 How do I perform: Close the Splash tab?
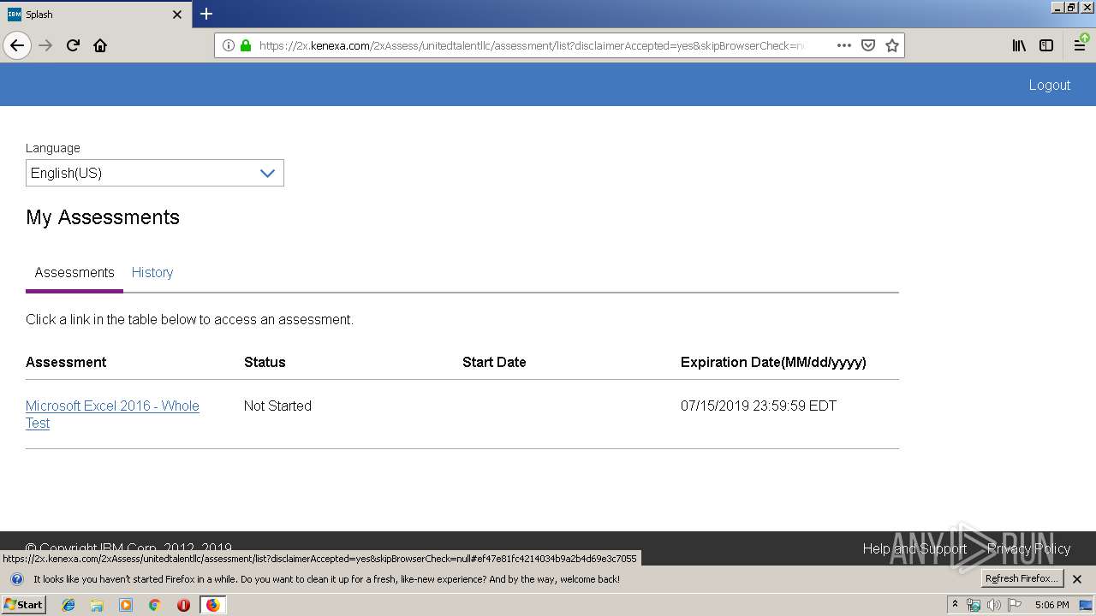coord(177,15)
